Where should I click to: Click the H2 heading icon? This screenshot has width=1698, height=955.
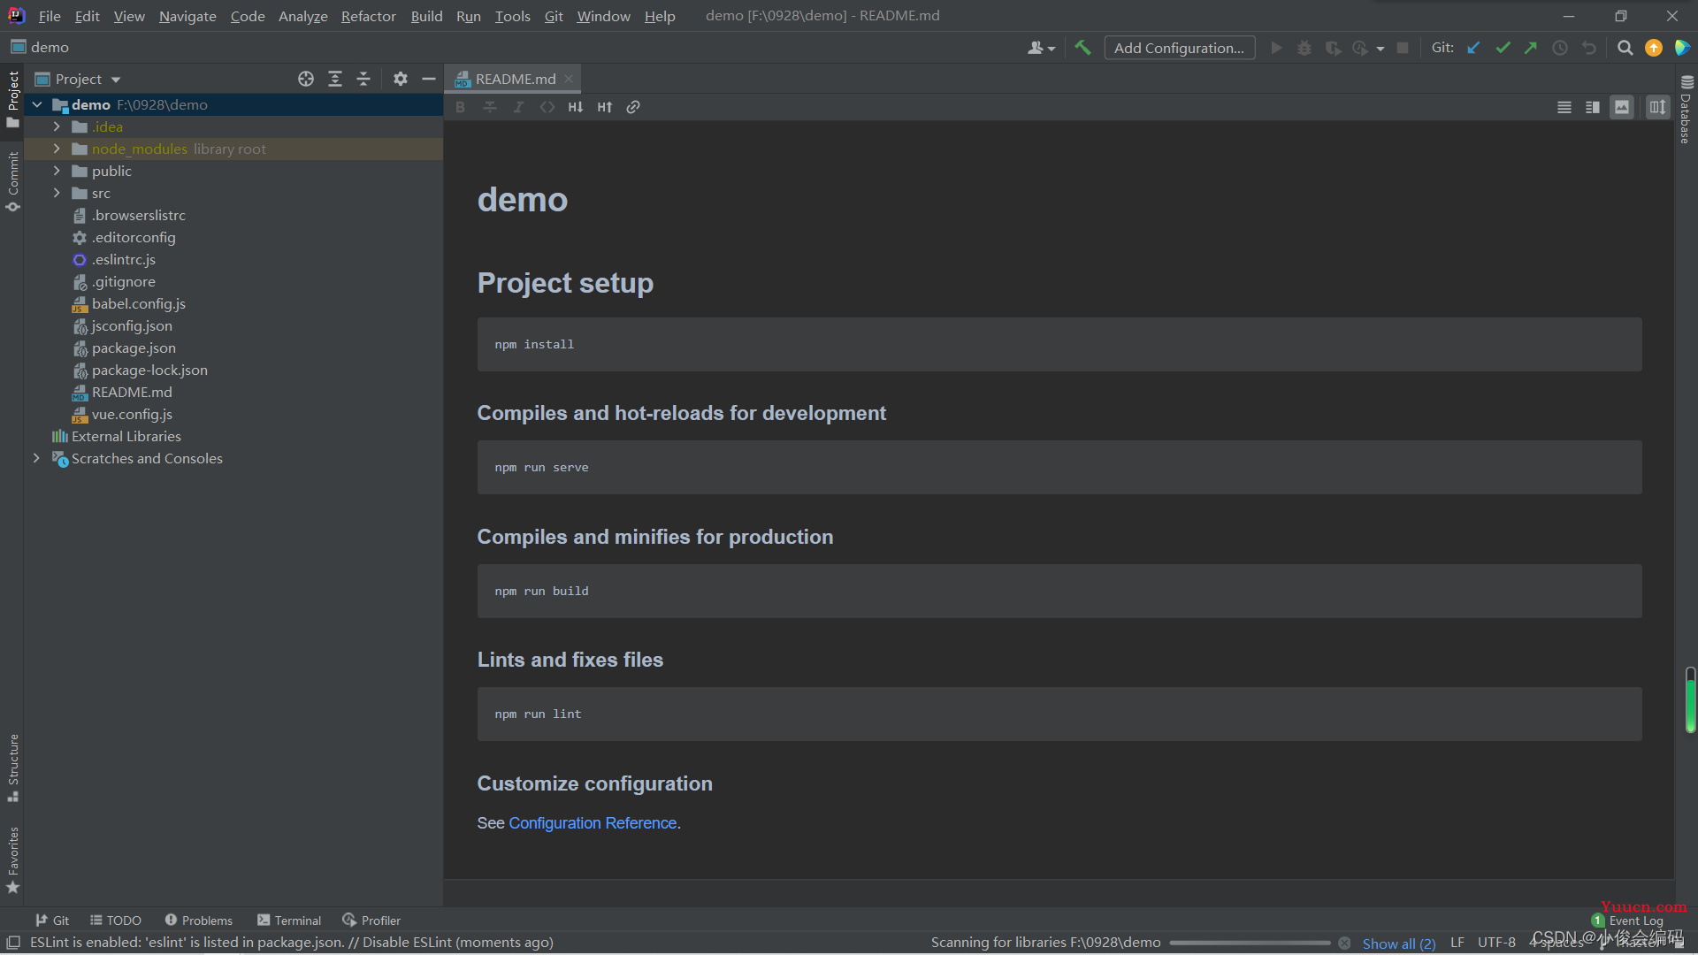pos(576,107)
